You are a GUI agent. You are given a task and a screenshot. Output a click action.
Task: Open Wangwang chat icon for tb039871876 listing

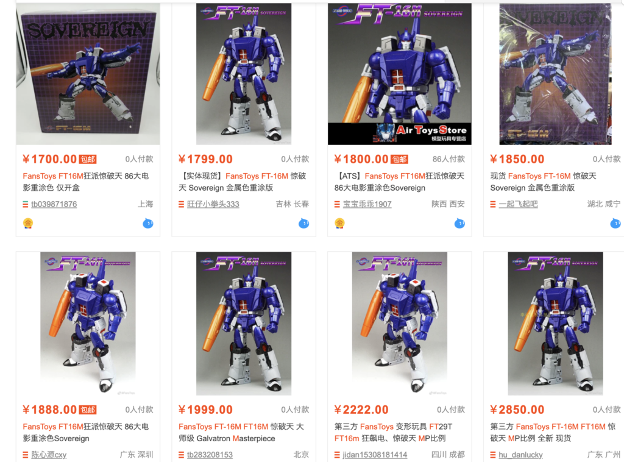point(148,223)
